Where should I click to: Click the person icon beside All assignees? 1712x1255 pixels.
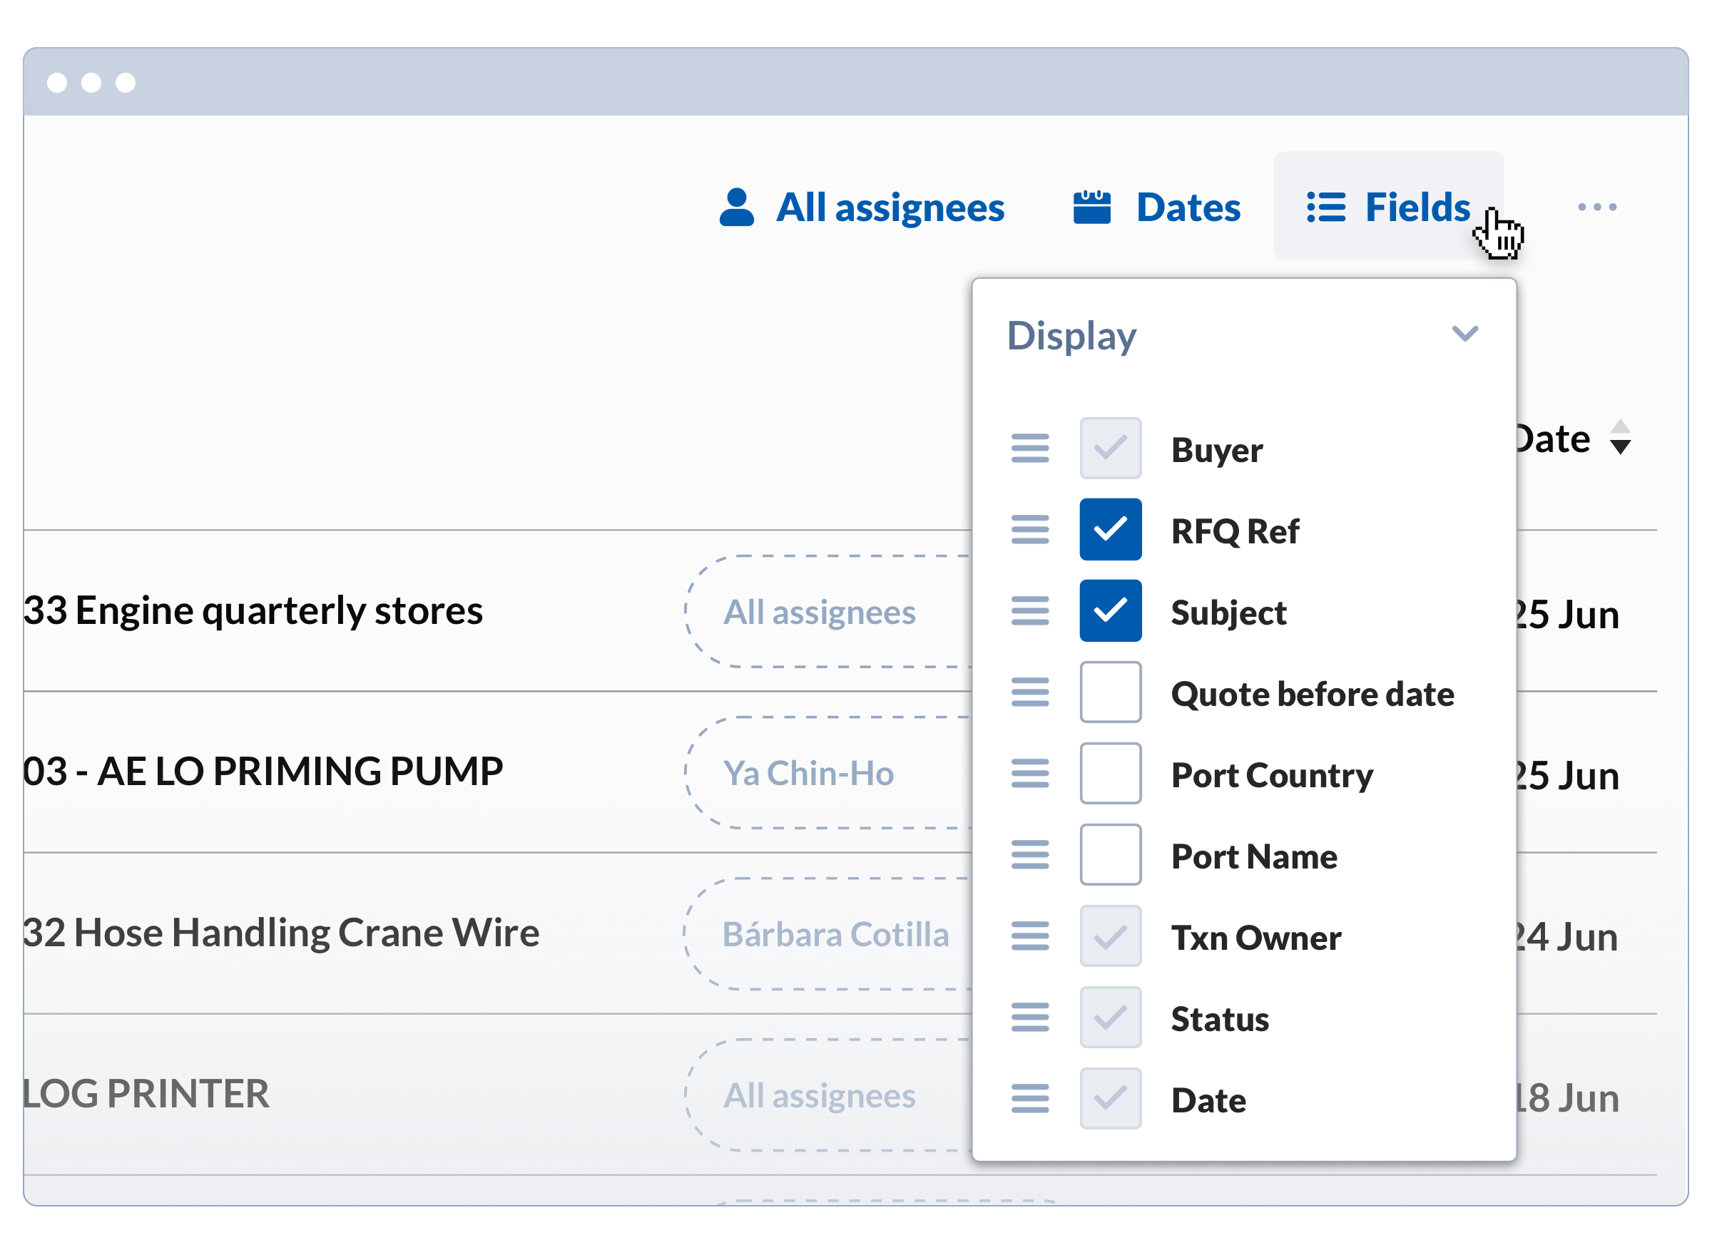735,206
